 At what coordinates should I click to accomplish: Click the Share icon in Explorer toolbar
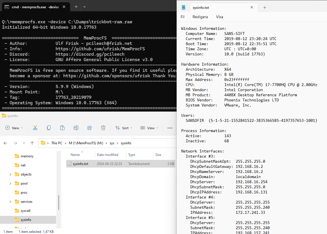[90, 128]
